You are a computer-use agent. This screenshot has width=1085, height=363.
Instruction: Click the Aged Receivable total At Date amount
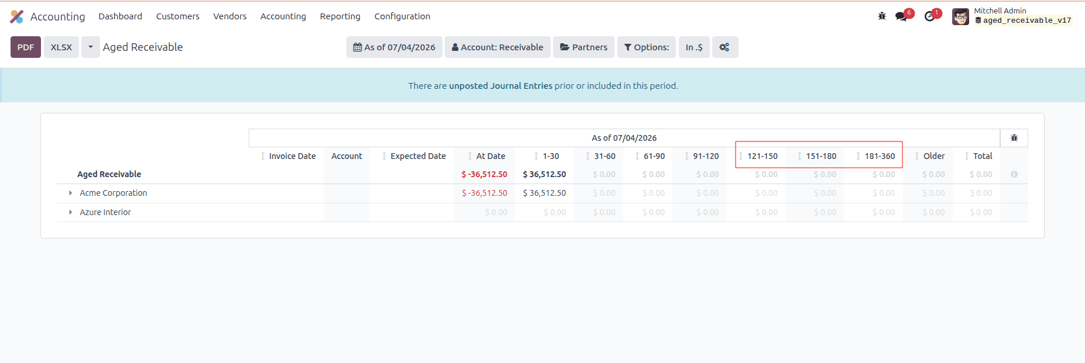[x=485, y=174]
